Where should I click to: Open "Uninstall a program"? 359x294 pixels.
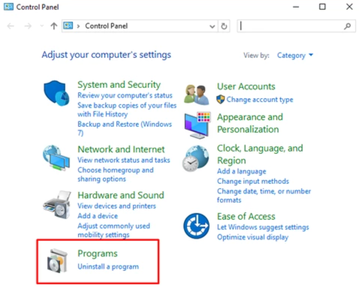pyautogui.click(x=108, y=267)
